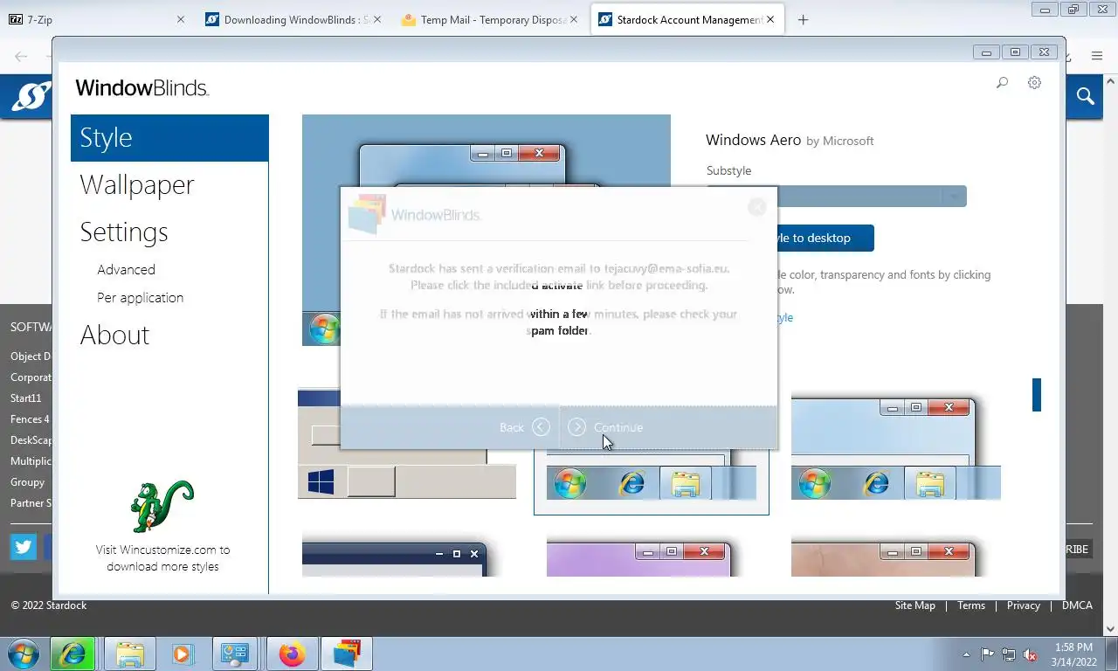Click the browser back arrow
1118x671 pixels.
[x=23, y=56]
